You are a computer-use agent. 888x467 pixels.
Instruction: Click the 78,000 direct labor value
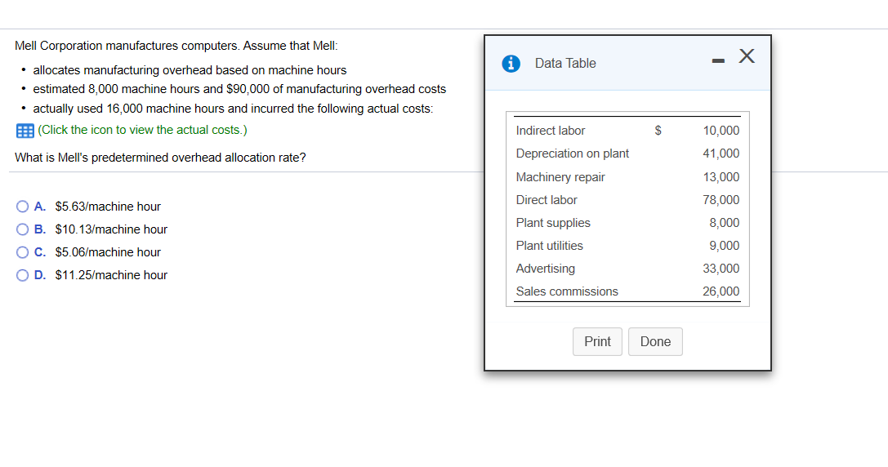tap(721, 200)
